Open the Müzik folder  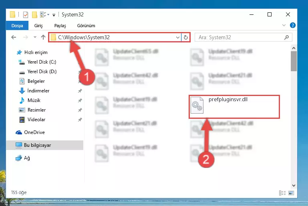point(34,100)
